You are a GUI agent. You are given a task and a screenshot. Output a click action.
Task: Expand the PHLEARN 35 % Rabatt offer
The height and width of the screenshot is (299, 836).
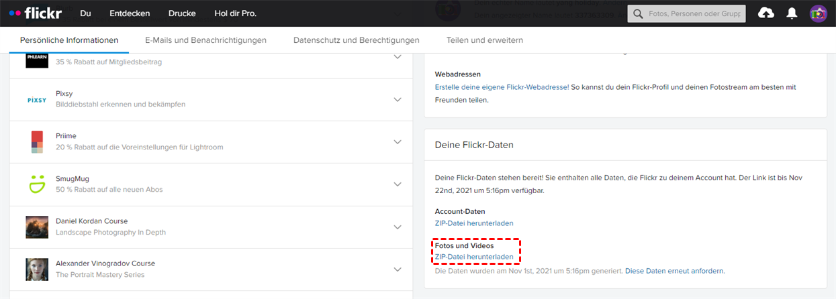(398, 58)
